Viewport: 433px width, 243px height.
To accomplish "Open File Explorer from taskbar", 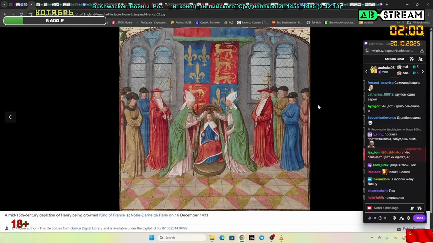I will (x=212, y=238).
